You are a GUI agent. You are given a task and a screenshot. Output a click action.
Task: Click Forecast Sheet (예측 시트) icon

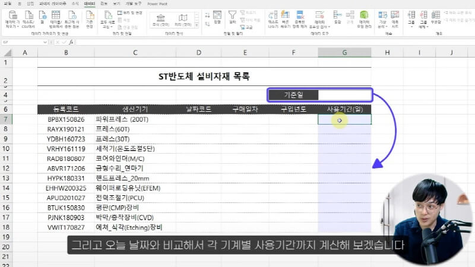[x=395, y=15]
